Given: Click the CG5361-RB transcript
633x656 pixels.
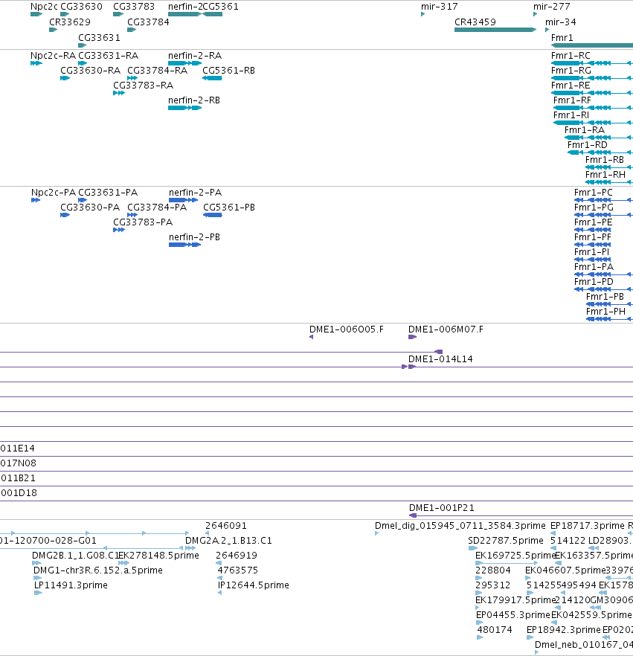Looking at the screenshot, I should pos(212,78).
